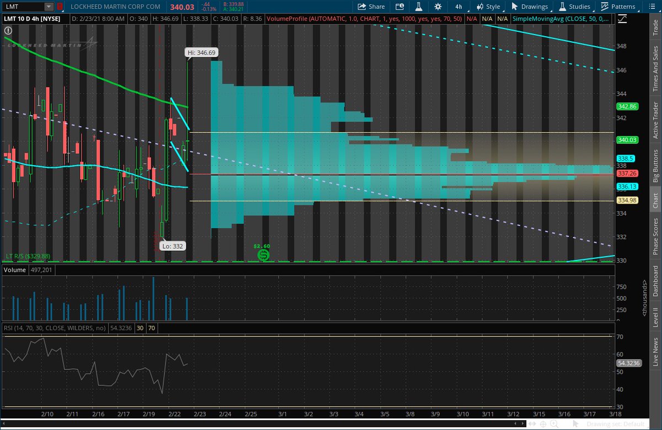Click the 336.13 cyan price axis tag
Image resolution: width=662 pixels, height=430 pixels.
click(628, 186)
